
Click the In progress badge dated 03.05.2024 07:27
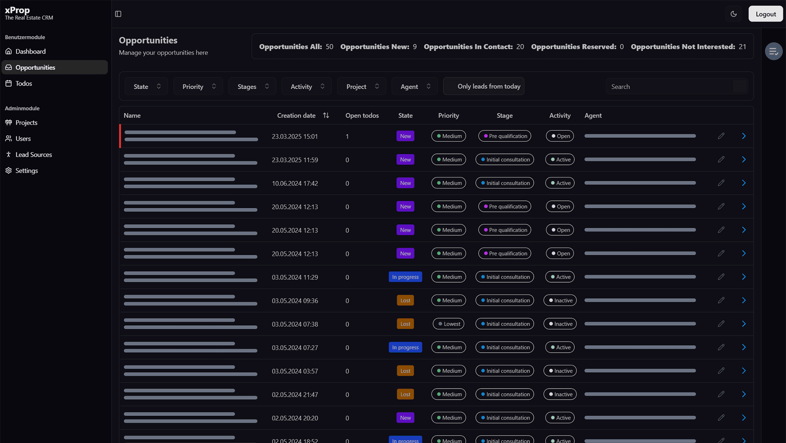(x=405, y=348)
